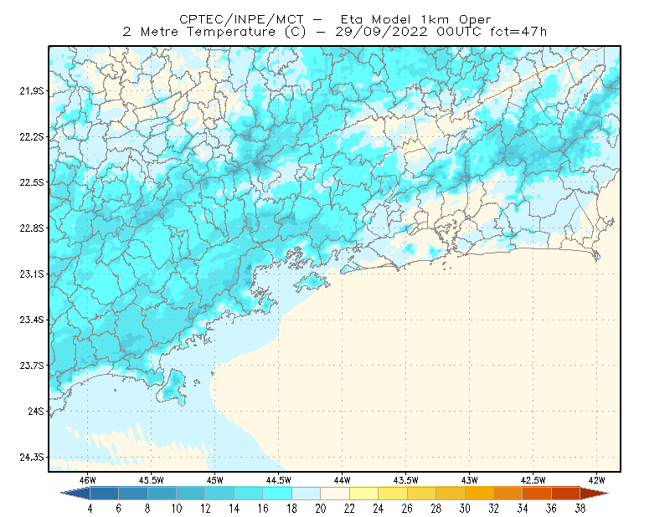670x517 pixels.
Task: Select the 22-24 pale yellow color swatch
Action: (x=363, y=493)
